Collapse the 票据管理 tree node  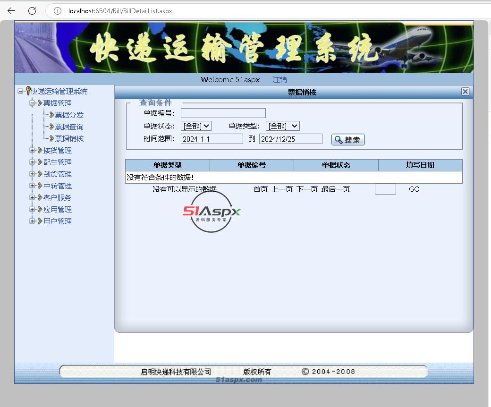coord(32,103)
